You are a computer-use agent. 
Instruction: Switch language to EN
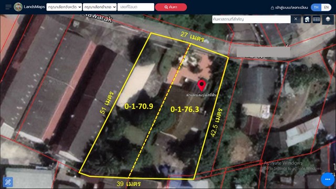click(x=326, y=7)
